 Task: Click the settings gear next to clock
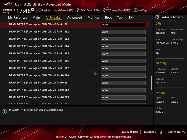tap(33, 9)
